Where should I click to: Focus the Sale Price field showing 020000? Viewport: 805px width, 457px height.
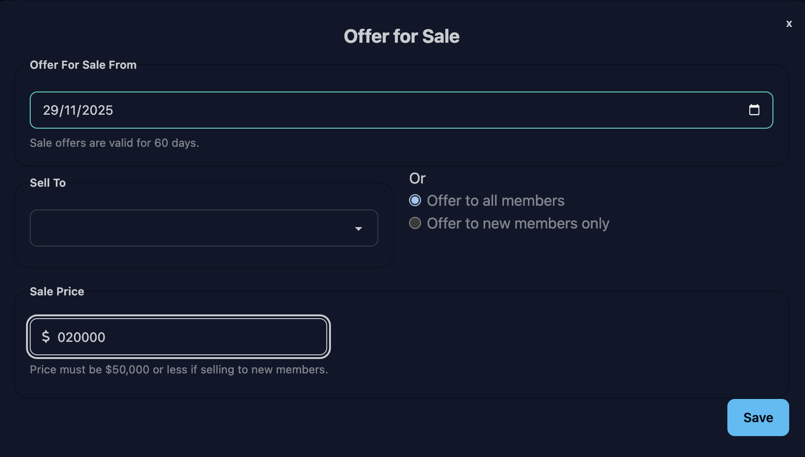tap(186, 337)
